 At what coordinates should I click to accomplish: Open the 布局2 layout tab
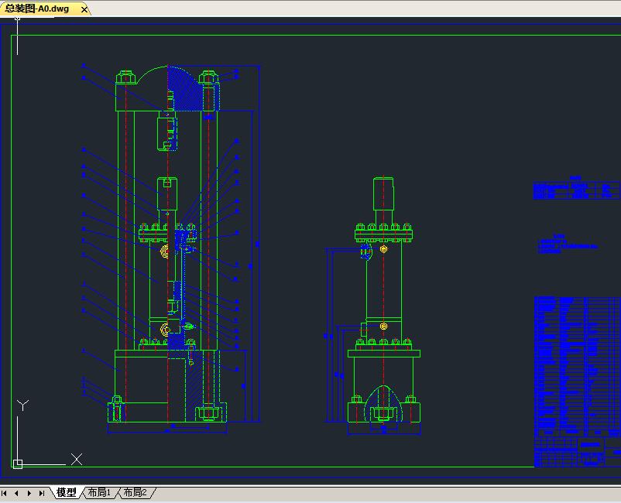point(135,493)
